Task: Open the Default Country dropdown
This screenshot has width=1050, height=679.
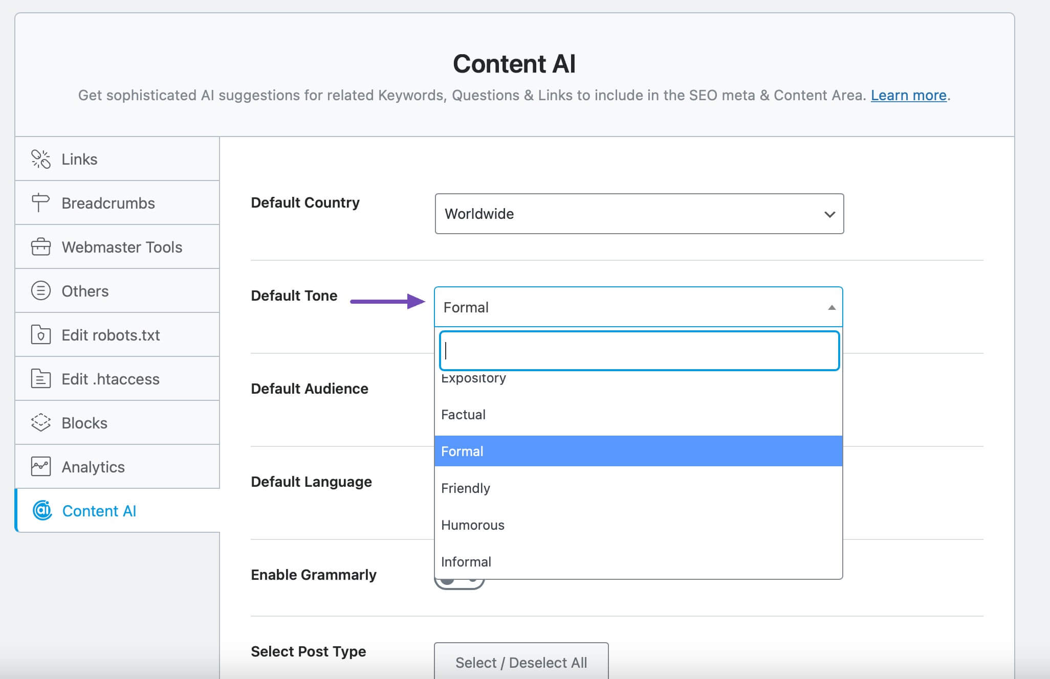Action: 639,214
